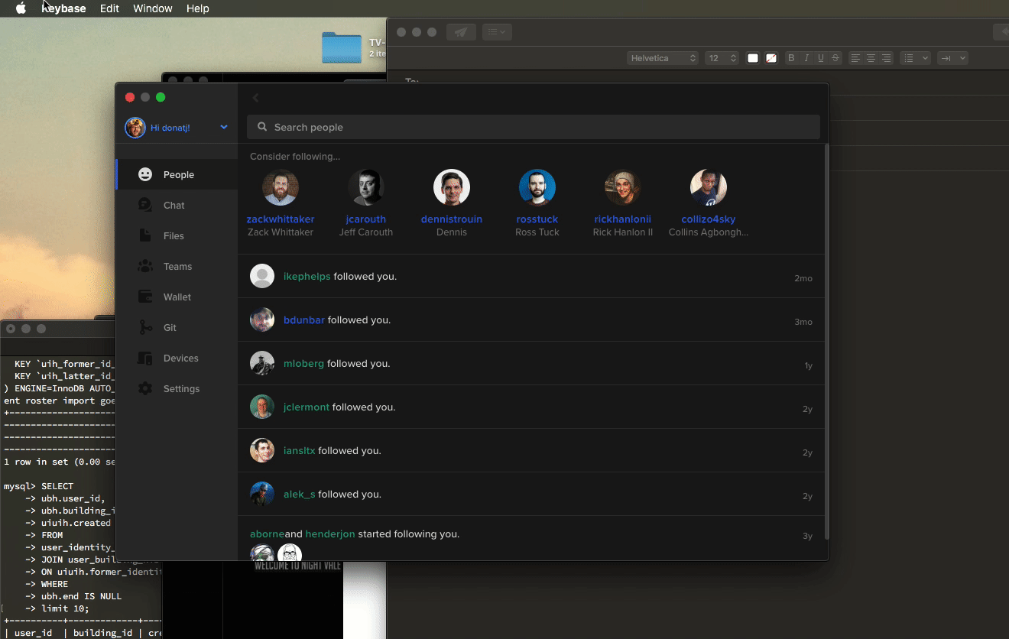Center text in Mail compose toolbar
The height and width of the screenshot is (639, 1009).
click(871, 58)
